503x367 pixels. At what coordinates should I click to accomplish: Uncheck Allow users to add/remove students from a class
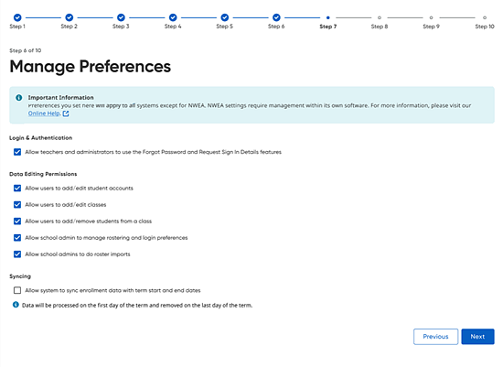coord(17,221)
